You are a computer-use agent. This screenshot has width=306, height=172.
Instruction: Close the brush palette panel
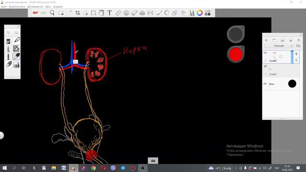click(x=18, y=27)
